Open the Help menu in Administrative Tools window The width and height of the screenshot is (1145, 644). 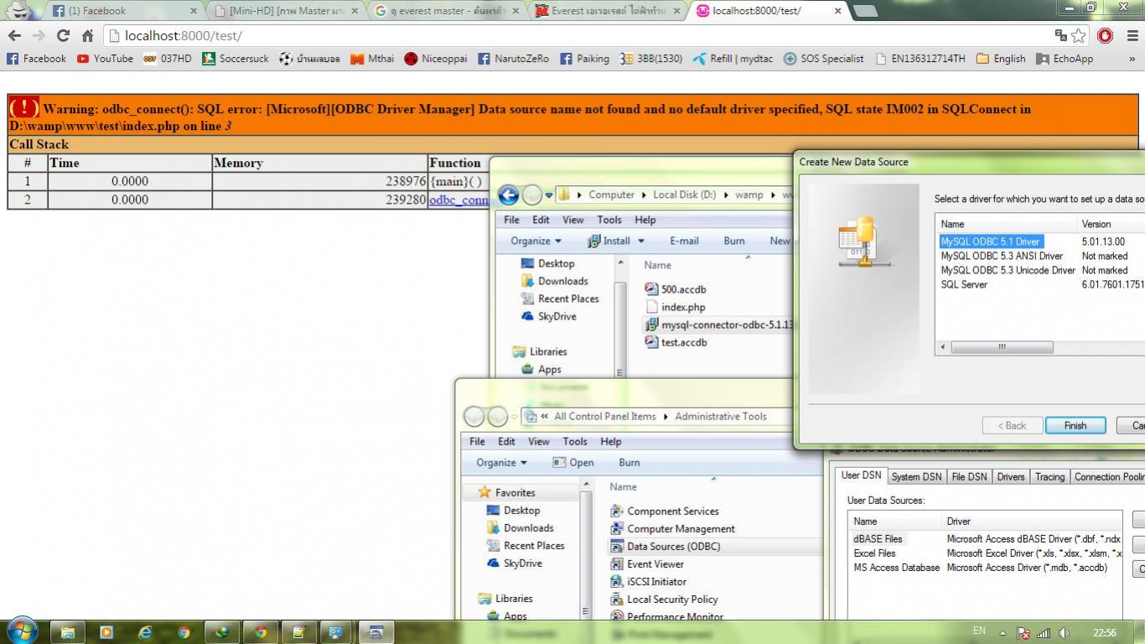click(x=611, y=441)
